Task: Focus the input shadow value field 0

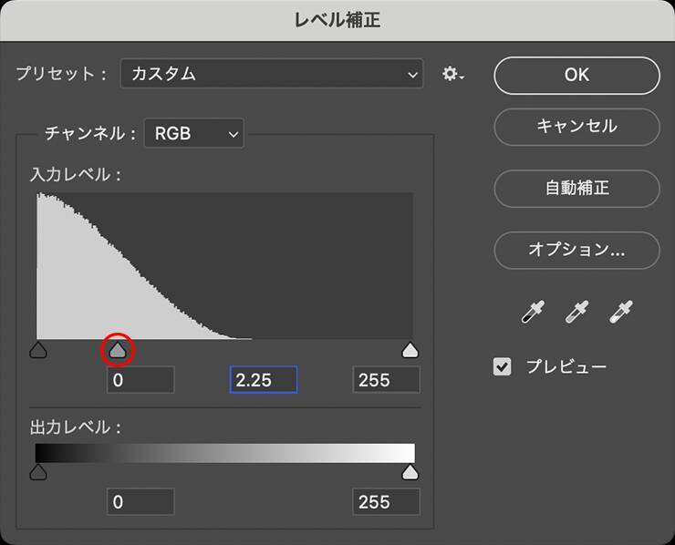Action: [140, 380]
